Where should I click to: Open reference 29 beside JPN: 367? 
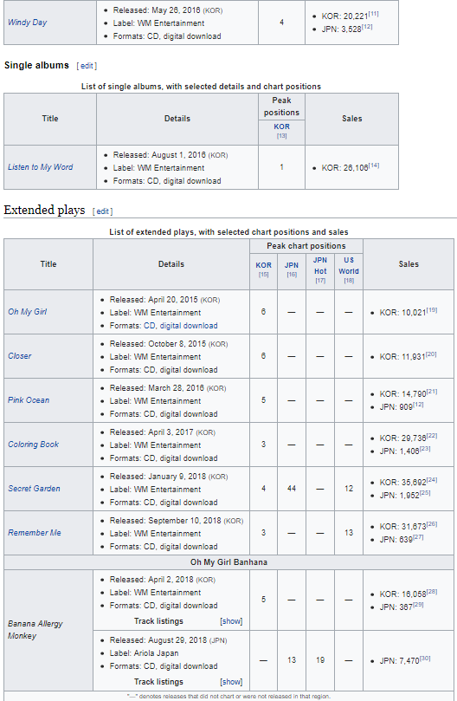pyautogui.click(x=418, y=605)
